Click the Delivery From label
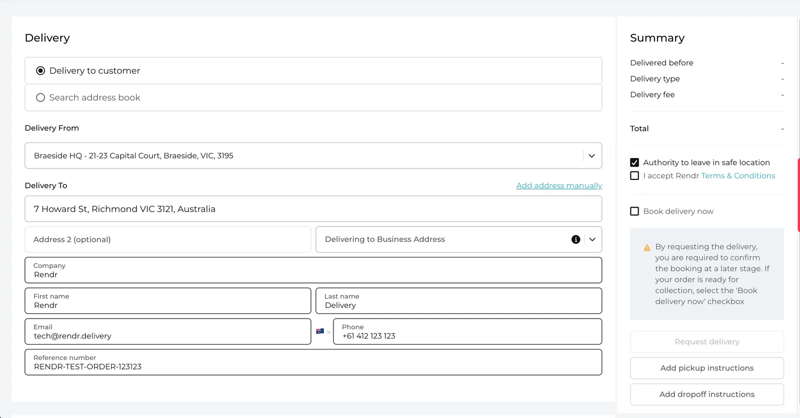 coord(52,128)
